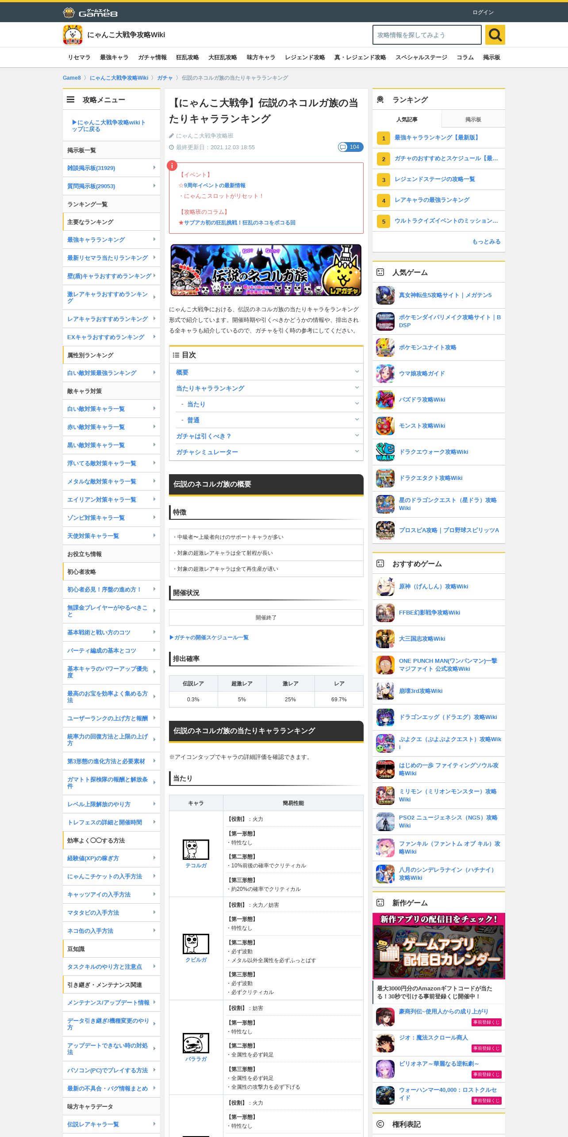Image resolution: width=568 pixels, height=1137 pixels.
Task: Click the モンスト攻略Wiki game icon
Action: [x=385, y=426]
